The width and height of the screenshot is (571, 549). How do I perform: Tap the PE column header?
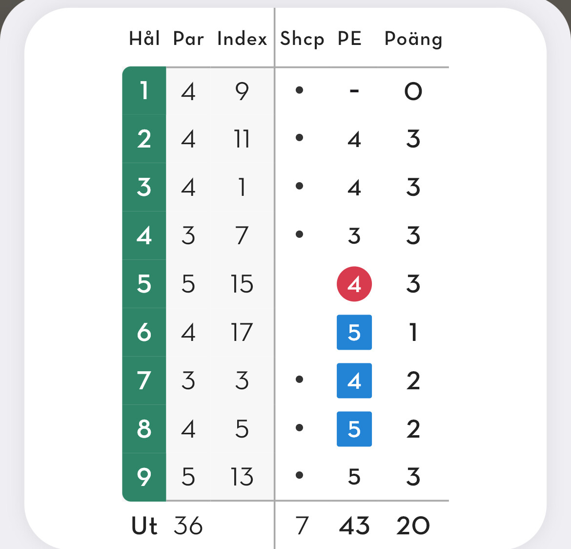tap(349, 39)
